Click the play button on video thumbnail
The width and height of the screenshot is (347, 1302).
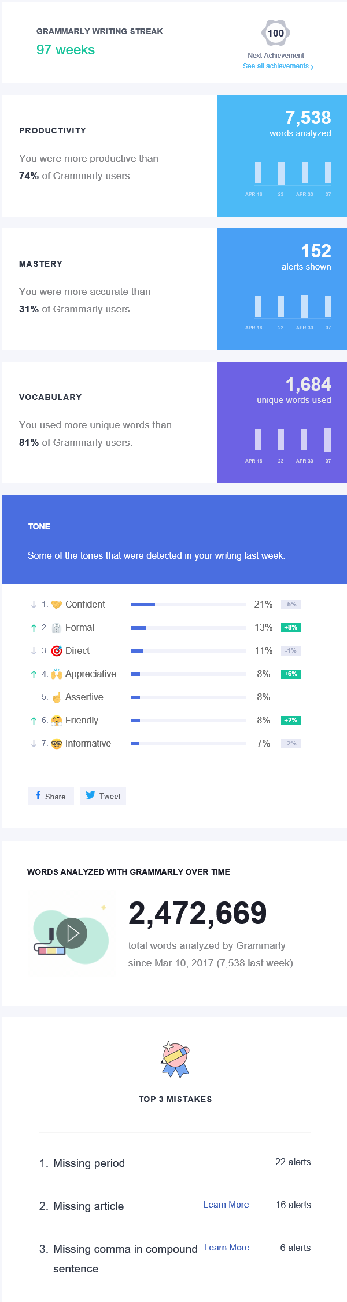73,933
